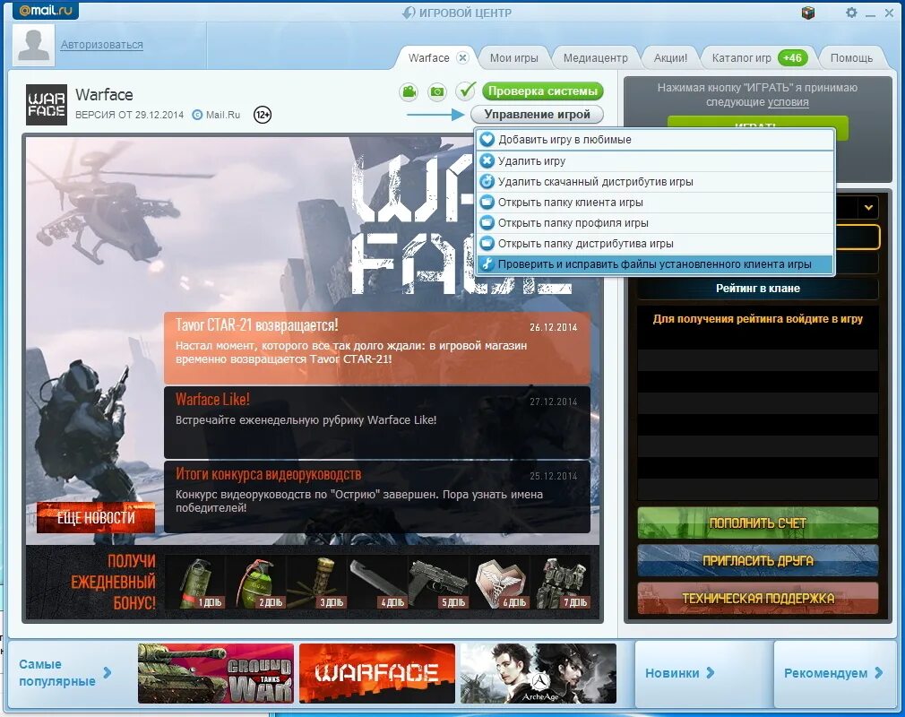The height and width of the screenshot is (717, 905).
Task: Expand the Новинки section
Action: tap(680, 672)
